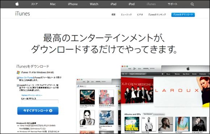This screenshot has height=134, width=210.
Task: Switch to the ミュージック tab
Action: 126,14
